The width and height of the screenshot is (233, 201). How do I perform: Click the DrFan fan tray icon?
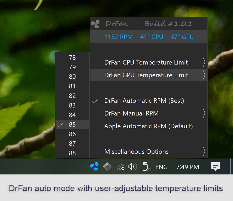tap(94, 166)
